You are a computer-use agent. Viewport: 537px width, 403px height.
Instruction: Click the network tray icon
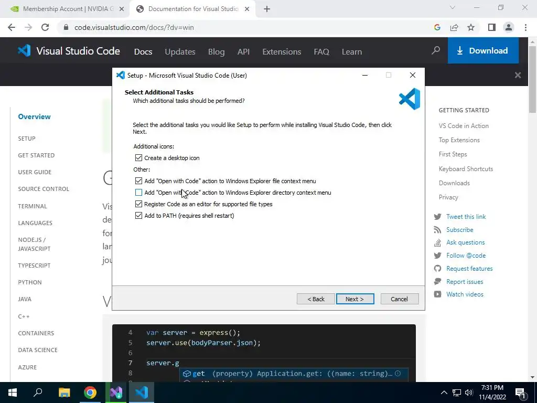pyautogui.click(x=457, y=393)
